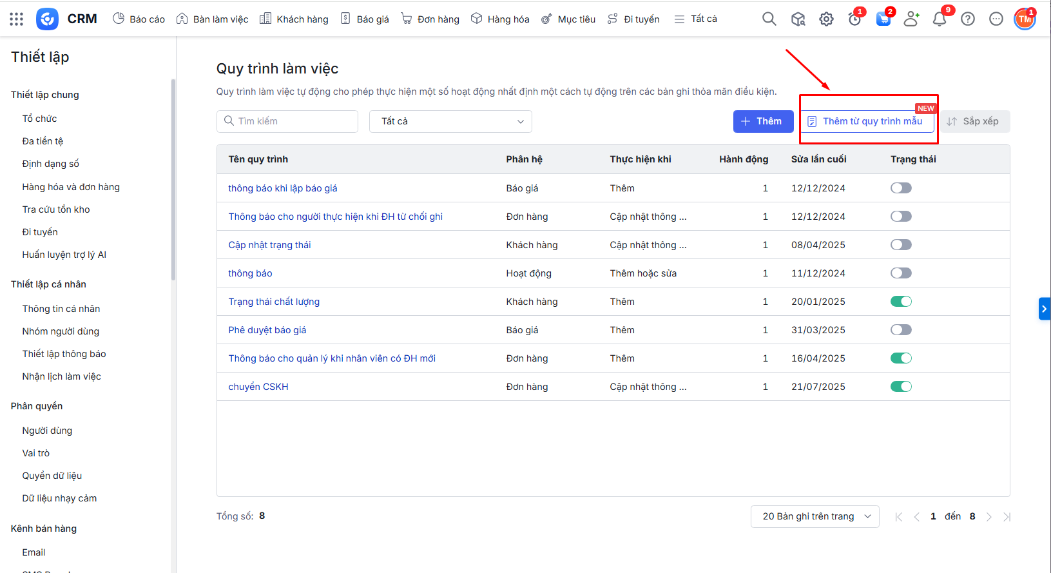The image size is (1051, 573).
Task: Expand the right side panel arrow
Action: [x=1044, y=309]
